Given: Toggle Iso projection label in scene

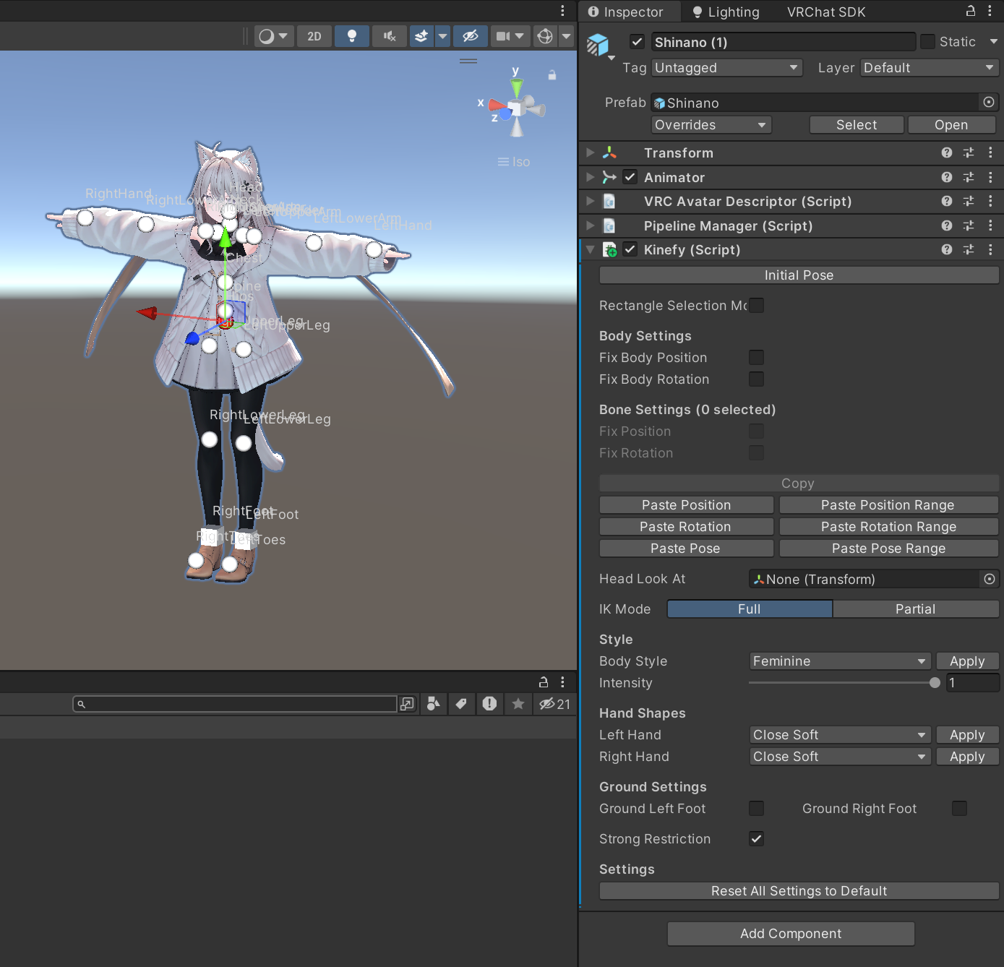Looking at the screenshot, I should point(514,162).
